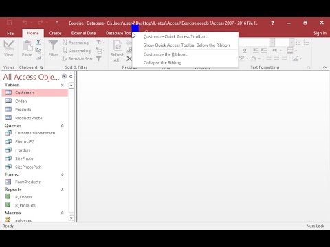Open the Database Tools tab
This screenshot has height=247, width=330.
118,33
